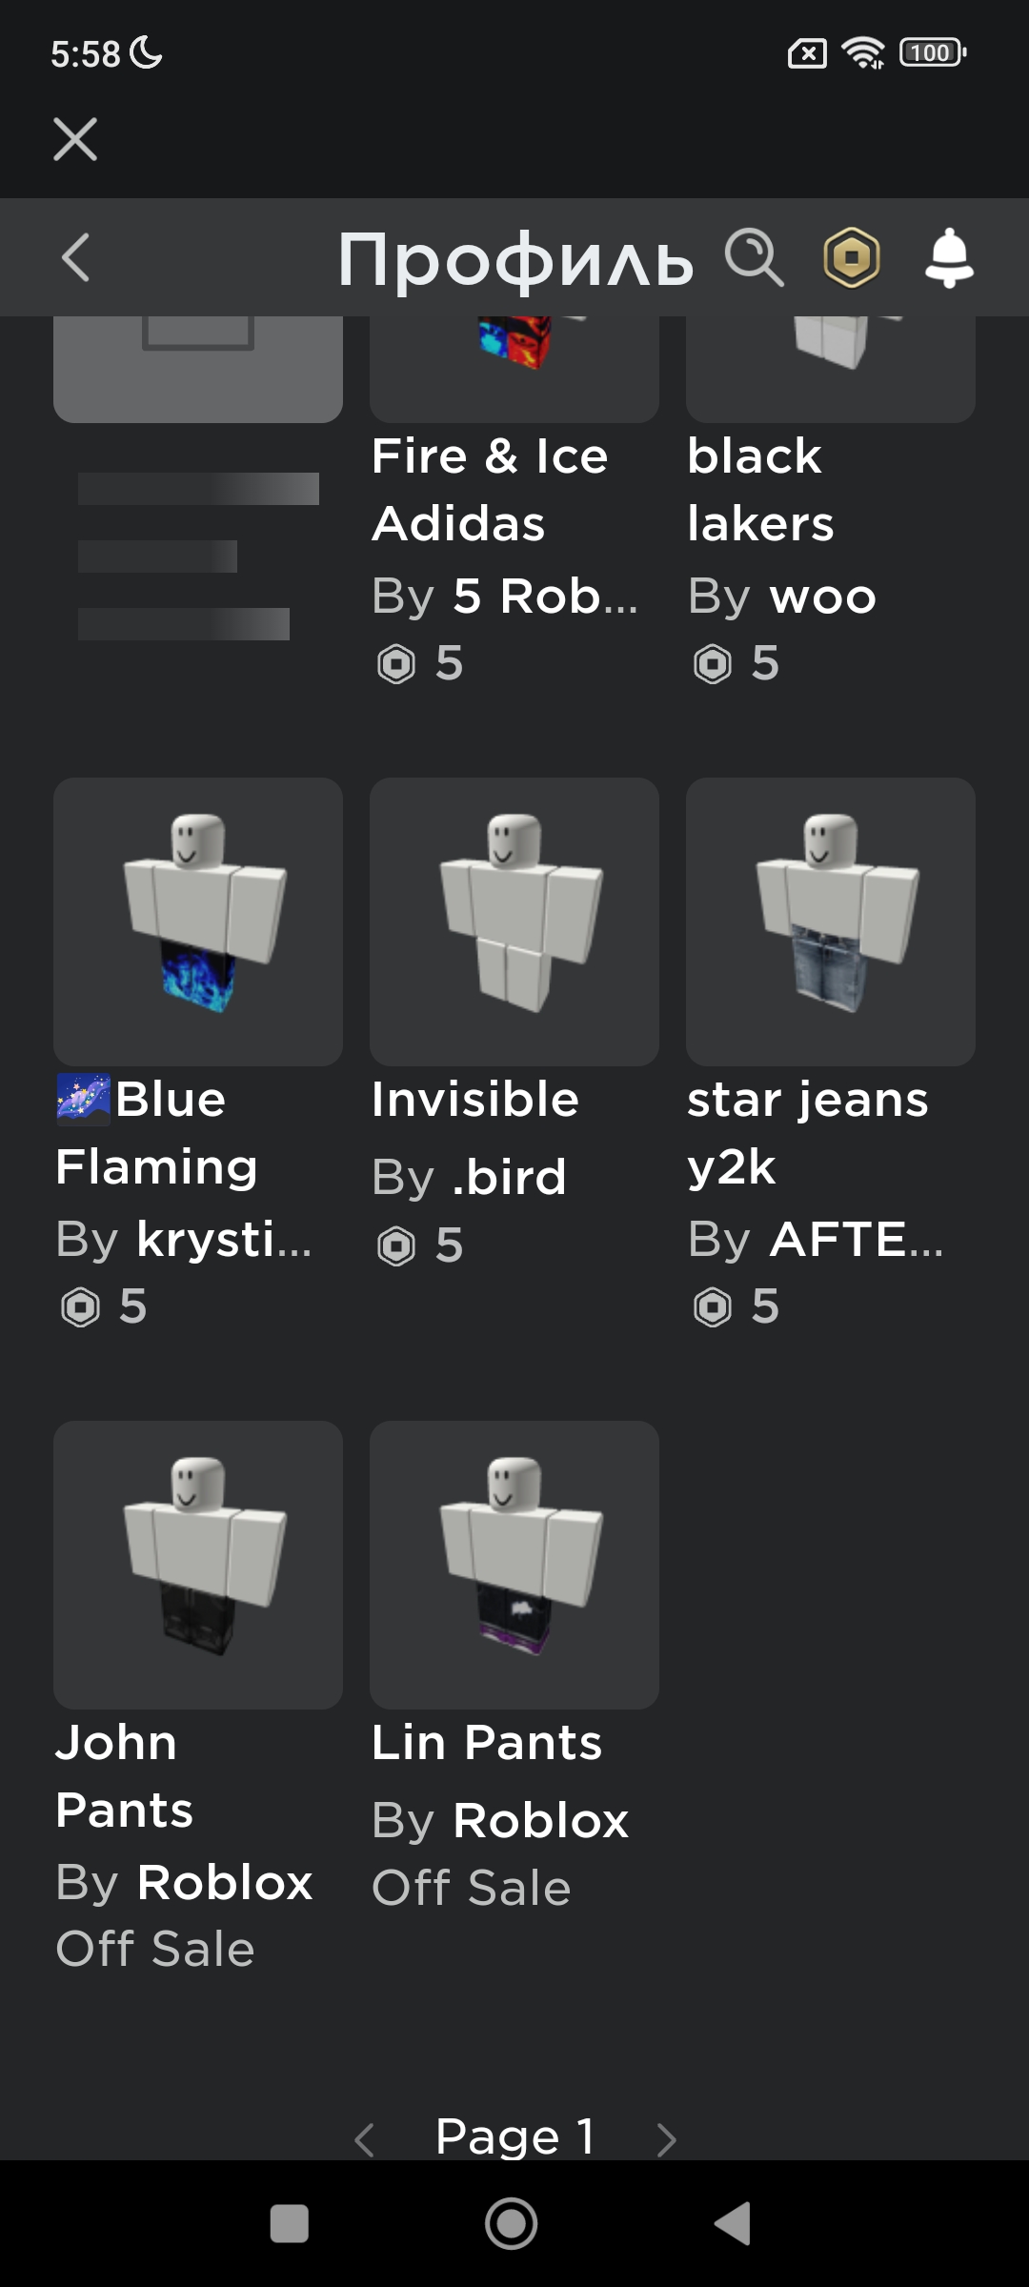The image size is (1029, 2287).
Task: Go to the previous page arrow
Action: (x=363, y=2139)
